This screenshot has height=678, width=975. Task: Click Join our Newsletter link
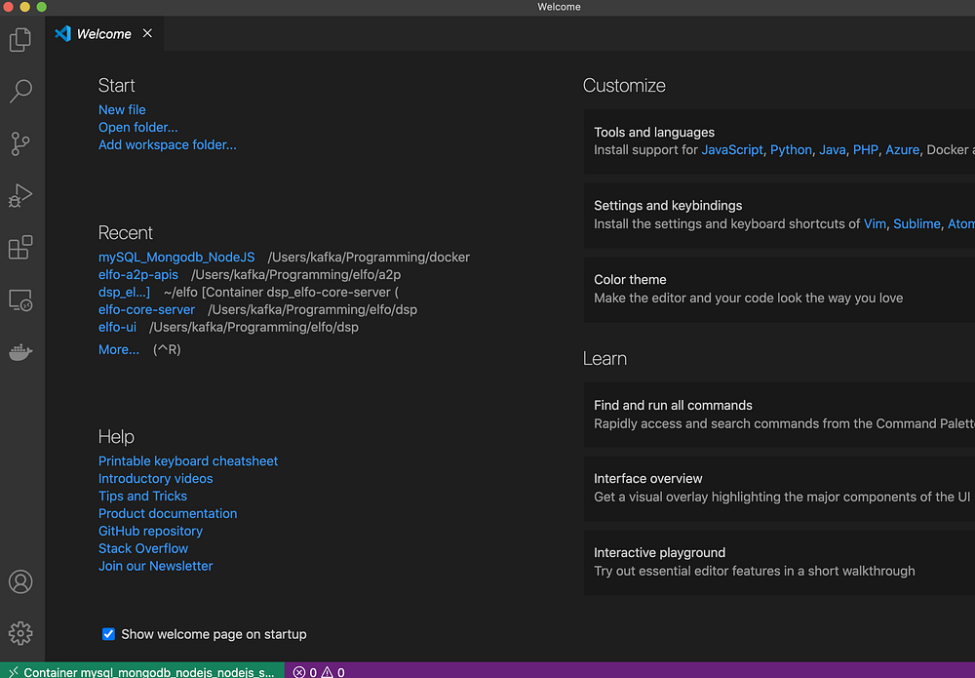[x=155, y=566]
